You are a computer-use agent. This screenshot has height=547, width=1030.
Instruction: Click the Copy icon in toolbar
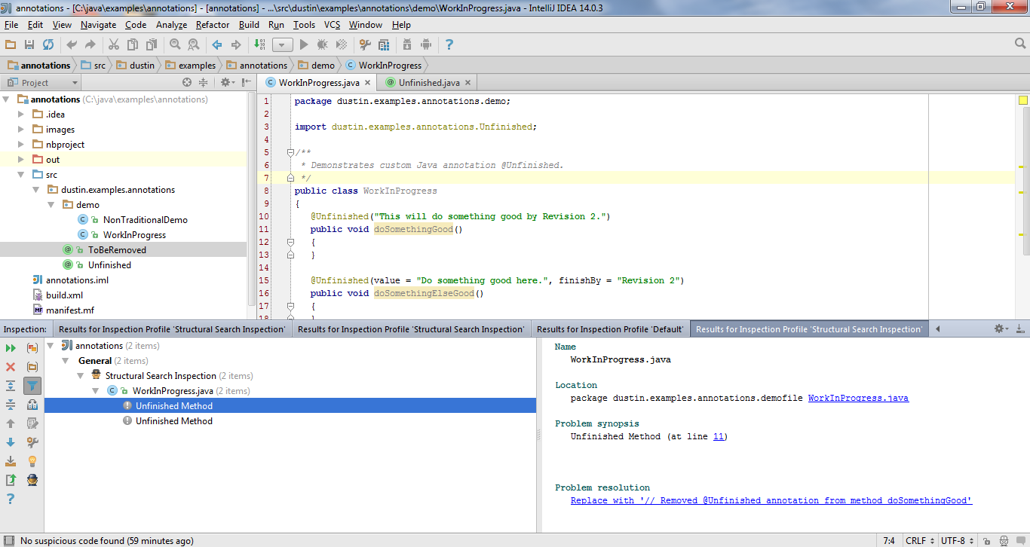pos(133,45)
